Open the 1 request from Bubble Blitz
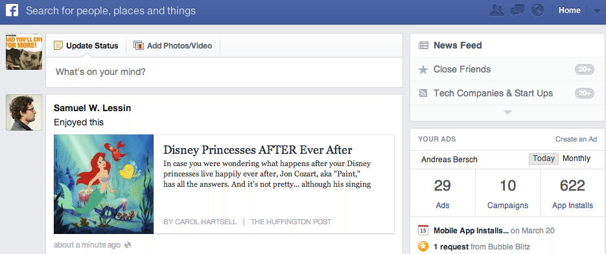This screenshot has height=254, width=606. (482, 247)
